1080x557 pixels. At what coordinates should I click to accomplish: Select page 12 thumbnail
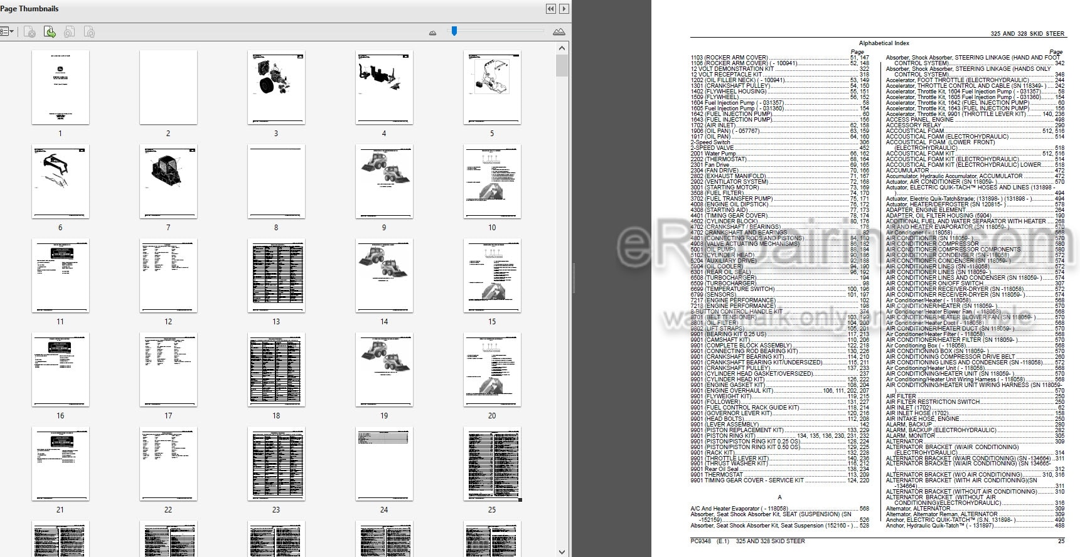pyautogui.click(x=168, y=275)
